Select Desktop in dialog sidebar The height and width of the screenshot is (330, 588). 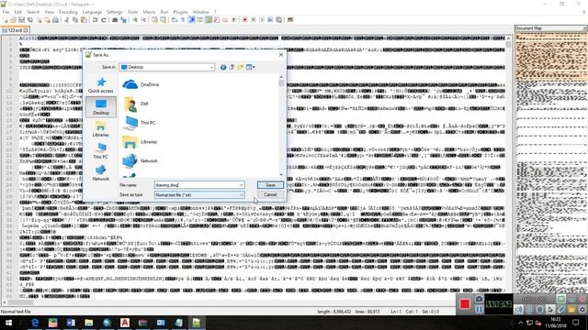coord(101,107)
